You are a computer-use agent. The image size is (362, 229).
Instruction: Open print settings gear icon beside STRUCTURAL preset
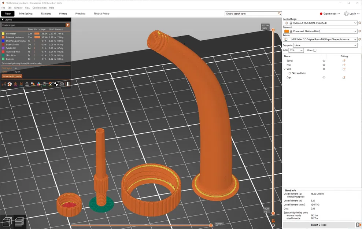[360, 23]
